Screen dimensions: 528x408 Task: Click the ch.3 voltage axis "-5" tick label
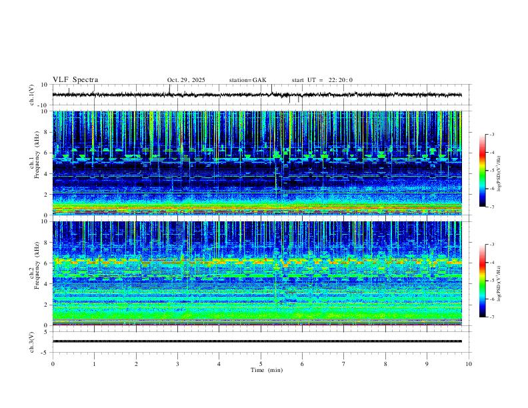pyautogui.click(x=45, y=353)
